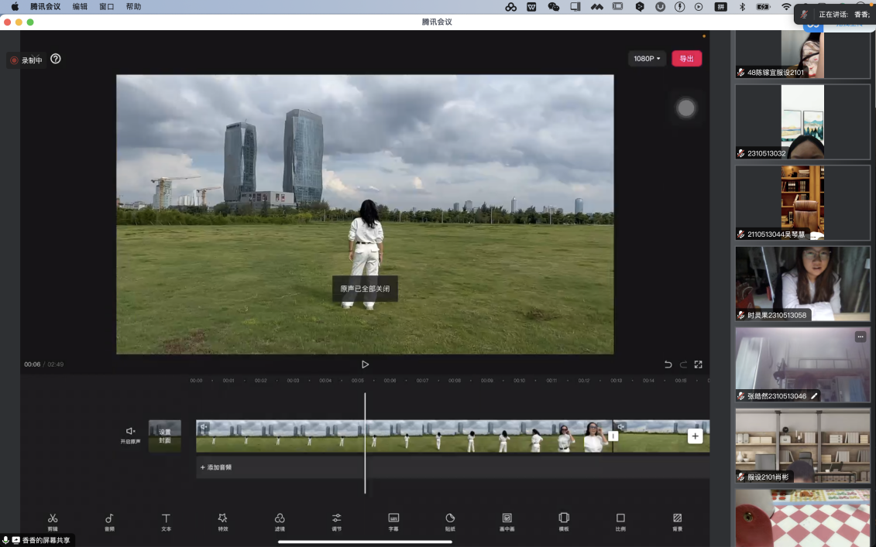Image resolution: width=876 pixels, height=547 pixels.
Task: Click the undo arrow icon
Action: tap(668, 364)
